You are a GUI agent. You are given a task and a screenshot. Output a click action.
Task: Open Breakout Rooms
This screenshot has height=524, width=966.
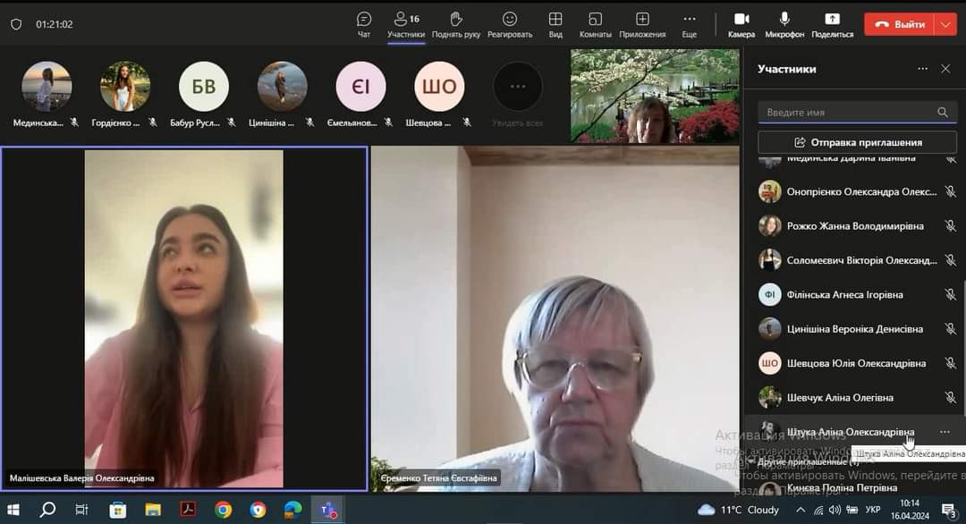[595, 25]
